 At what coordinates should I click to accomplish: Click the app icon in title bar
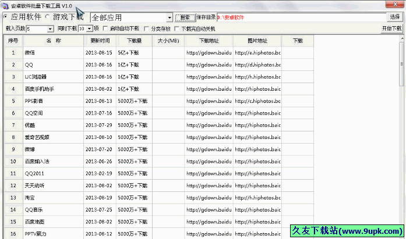pyautogui.click(x=5, y=6)
